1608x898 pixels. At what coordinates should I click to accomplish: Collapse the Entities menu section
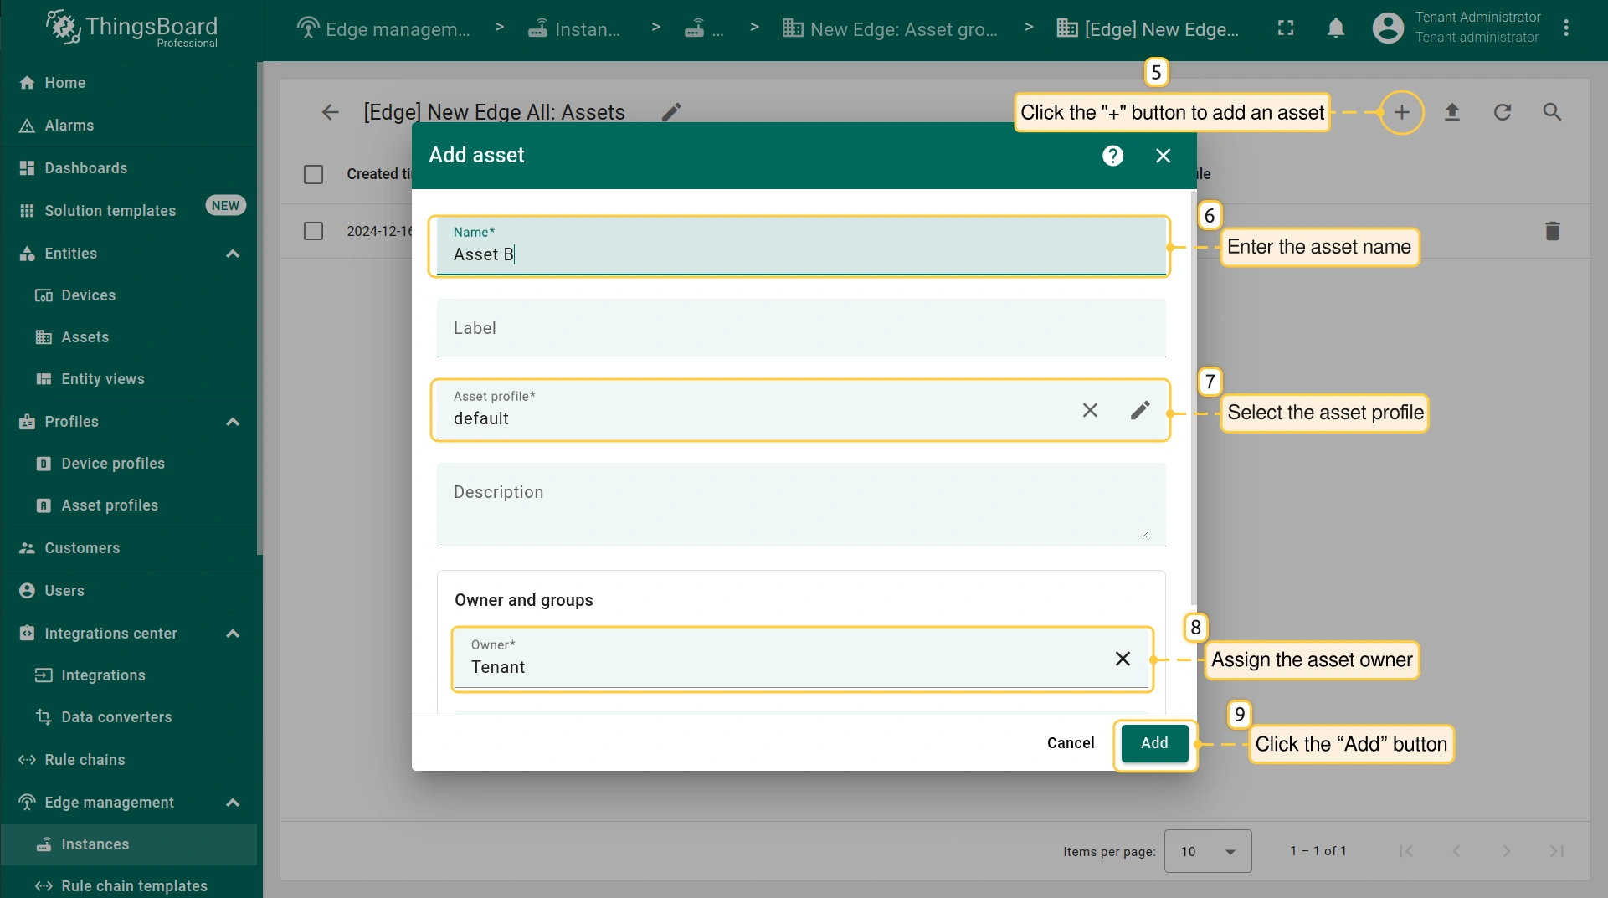pyautogui.click(x=233, y=254)
